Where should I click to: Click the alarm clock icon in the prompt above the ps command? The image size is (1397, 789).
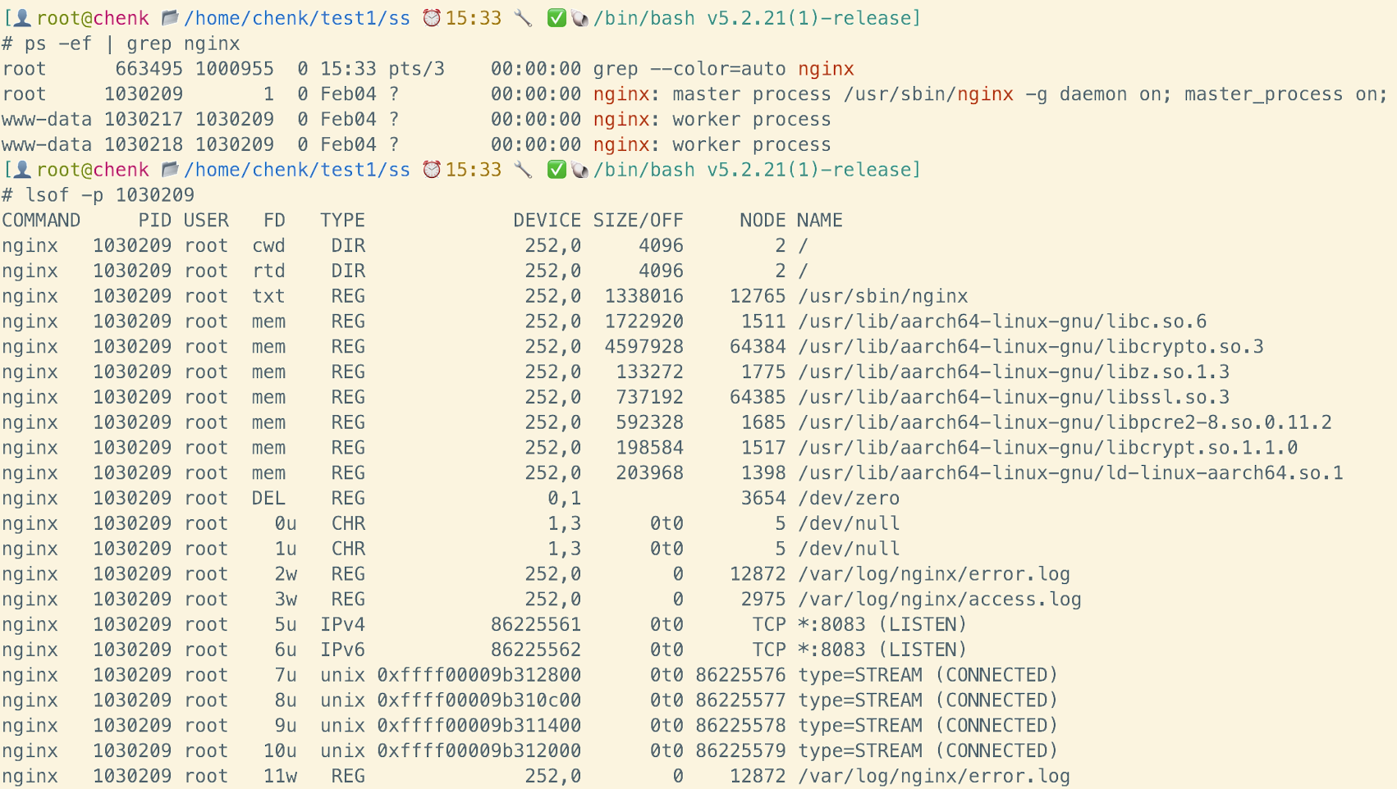coord(432,18)
